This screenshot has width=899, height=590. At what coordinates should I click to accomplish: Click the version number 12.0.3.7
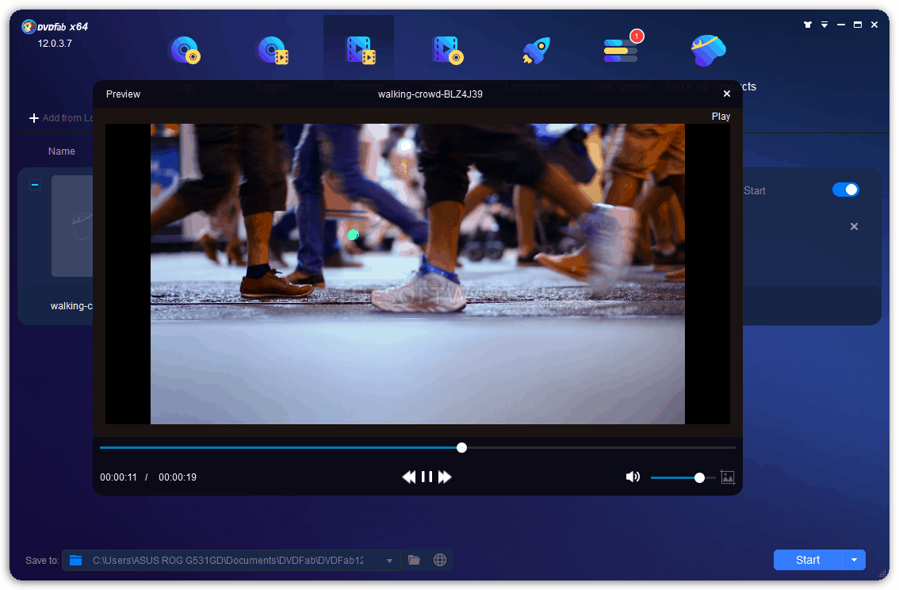coord(55,44)
